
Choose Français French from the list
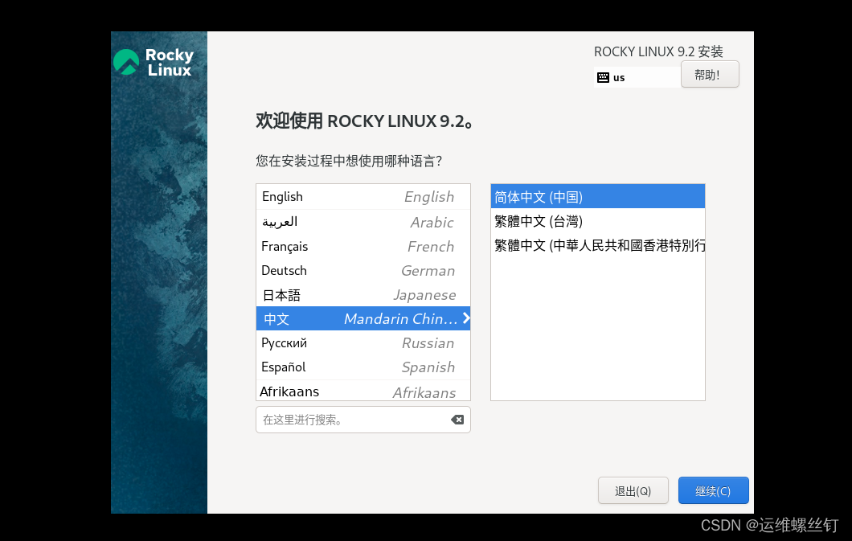363,246
